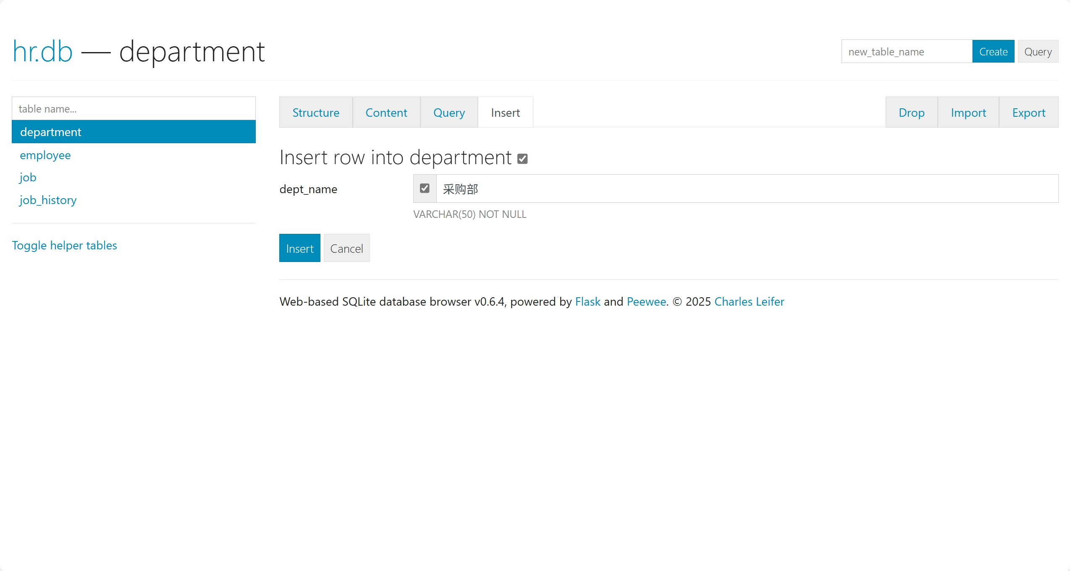Open the Query tab beside Content
This screenshot has width=1070, height=571.
tap(449, 113)
